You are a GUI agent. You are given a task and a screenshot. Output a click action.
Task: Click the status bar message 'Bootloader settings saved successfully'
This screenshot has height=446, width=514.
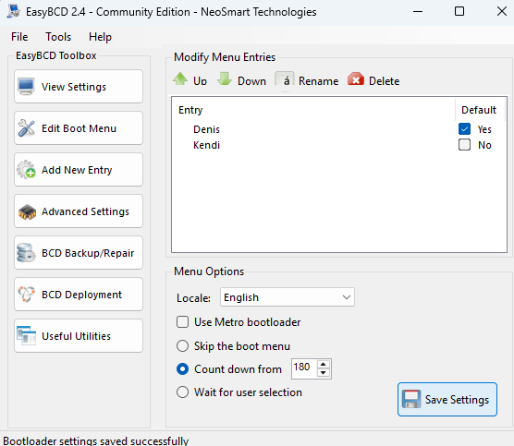pos(96,440)
